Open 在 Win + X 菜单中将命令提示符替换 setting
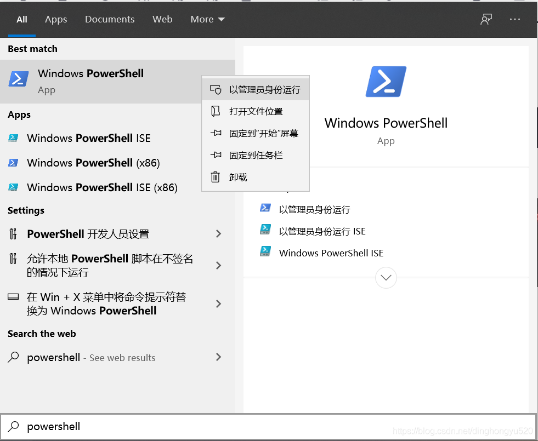The image size is (538, 441). 118,303
